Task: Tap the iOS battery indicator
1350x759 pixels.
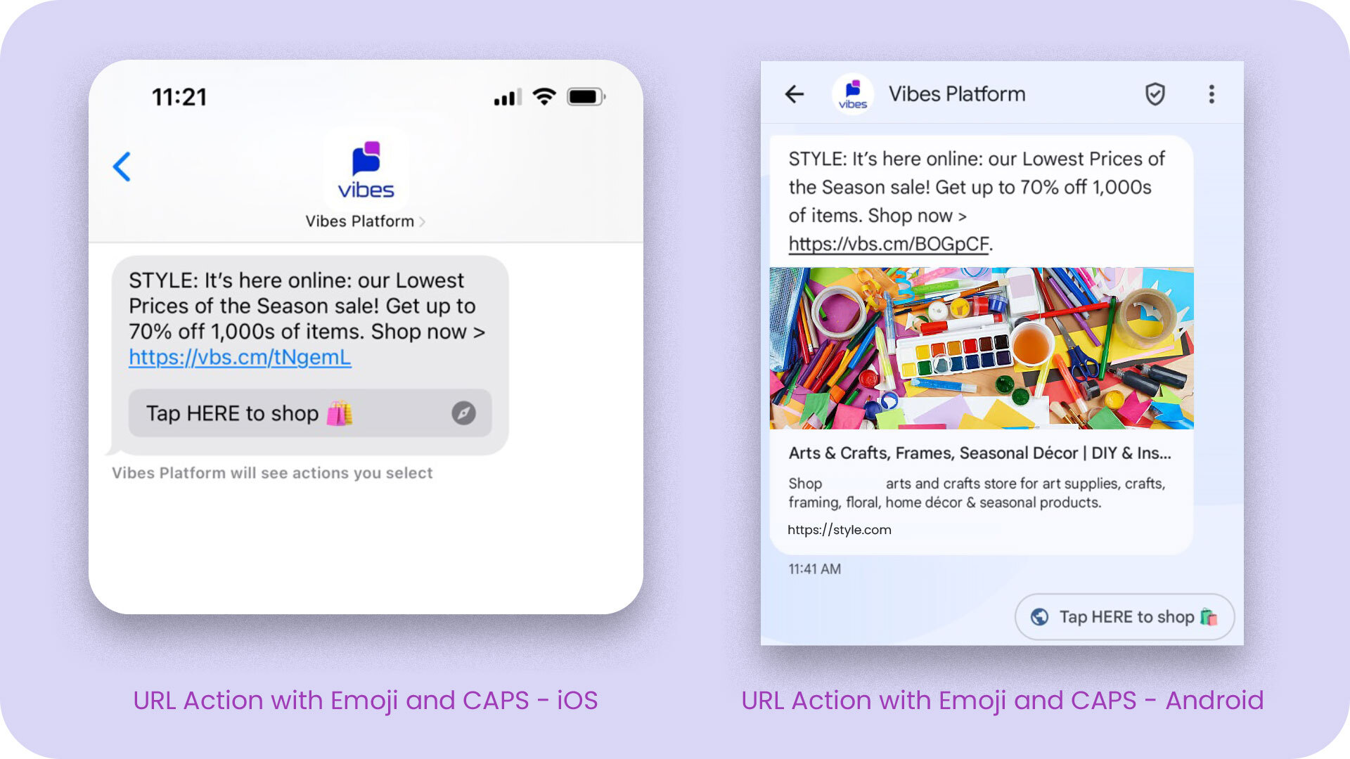Action: [x=586, y=96]
